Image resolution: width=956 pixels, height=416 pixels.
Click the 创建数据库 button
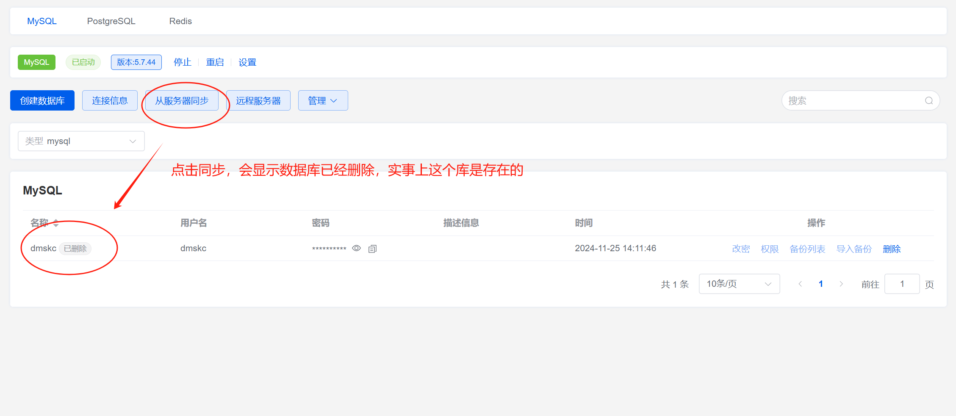(42, 101)
